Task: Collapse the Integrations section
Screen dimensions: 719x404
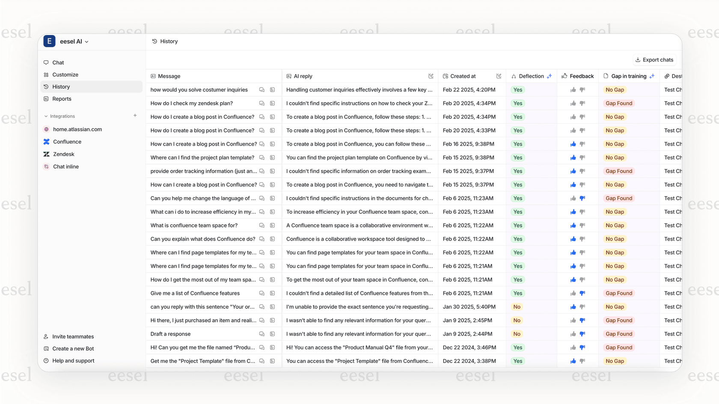Action: [x=45, y=116]
